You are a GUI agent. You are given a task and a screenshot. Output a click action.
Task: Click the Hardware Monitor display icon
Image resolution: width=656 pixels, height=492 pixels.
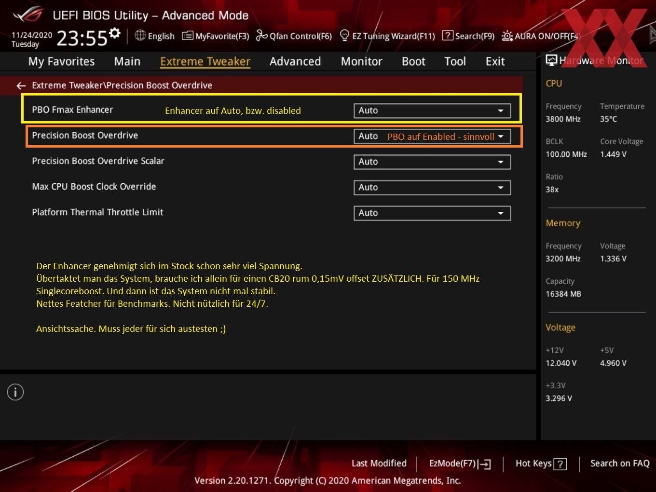click(551, 60)
